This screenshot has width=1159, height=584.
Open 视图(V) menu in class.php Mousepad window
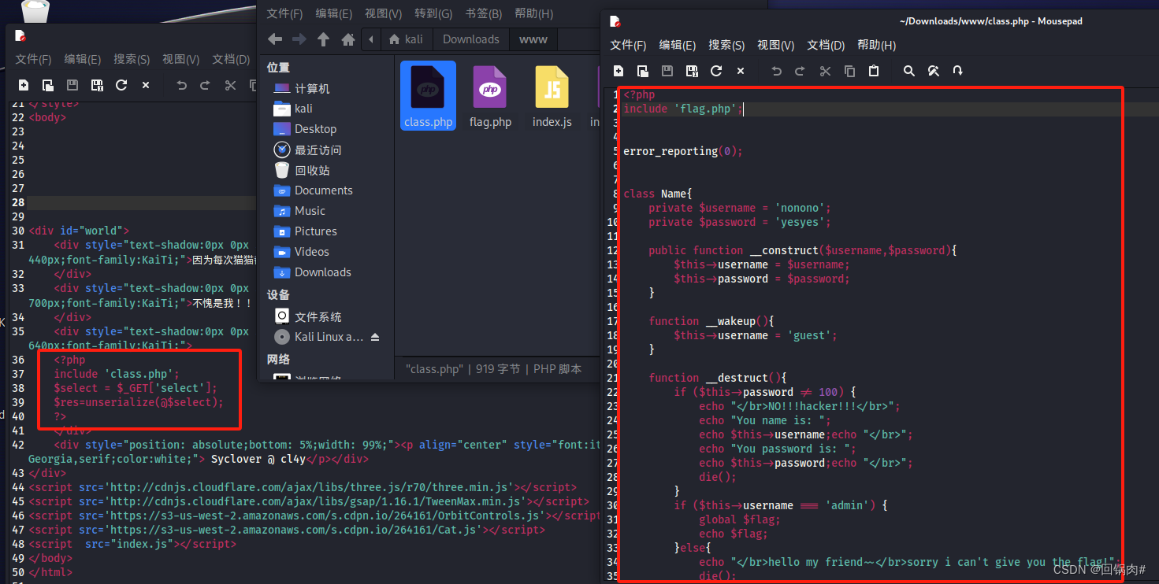776,45
